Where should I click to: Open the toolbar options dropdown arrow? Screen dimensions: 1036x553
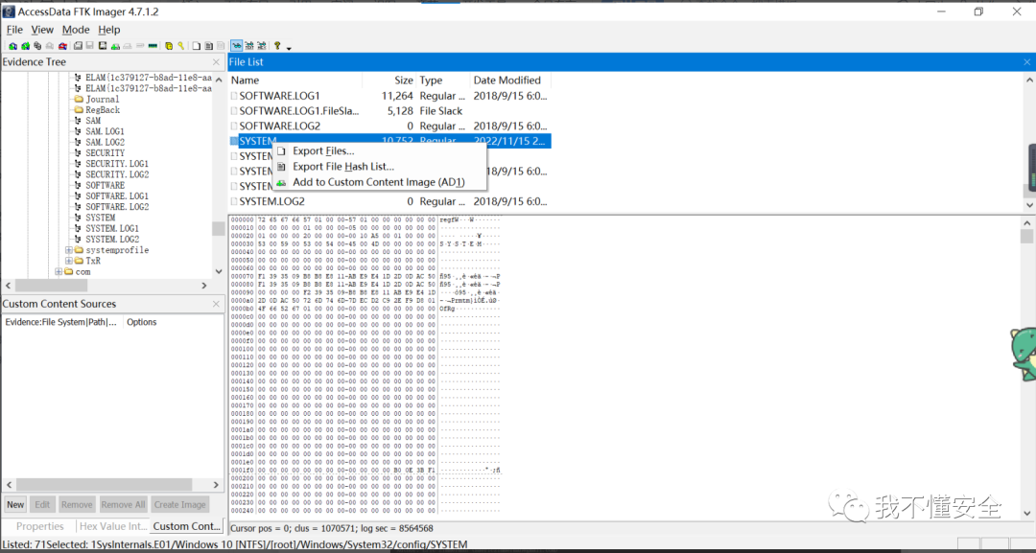pyautogui.click(x=289, y=48)
